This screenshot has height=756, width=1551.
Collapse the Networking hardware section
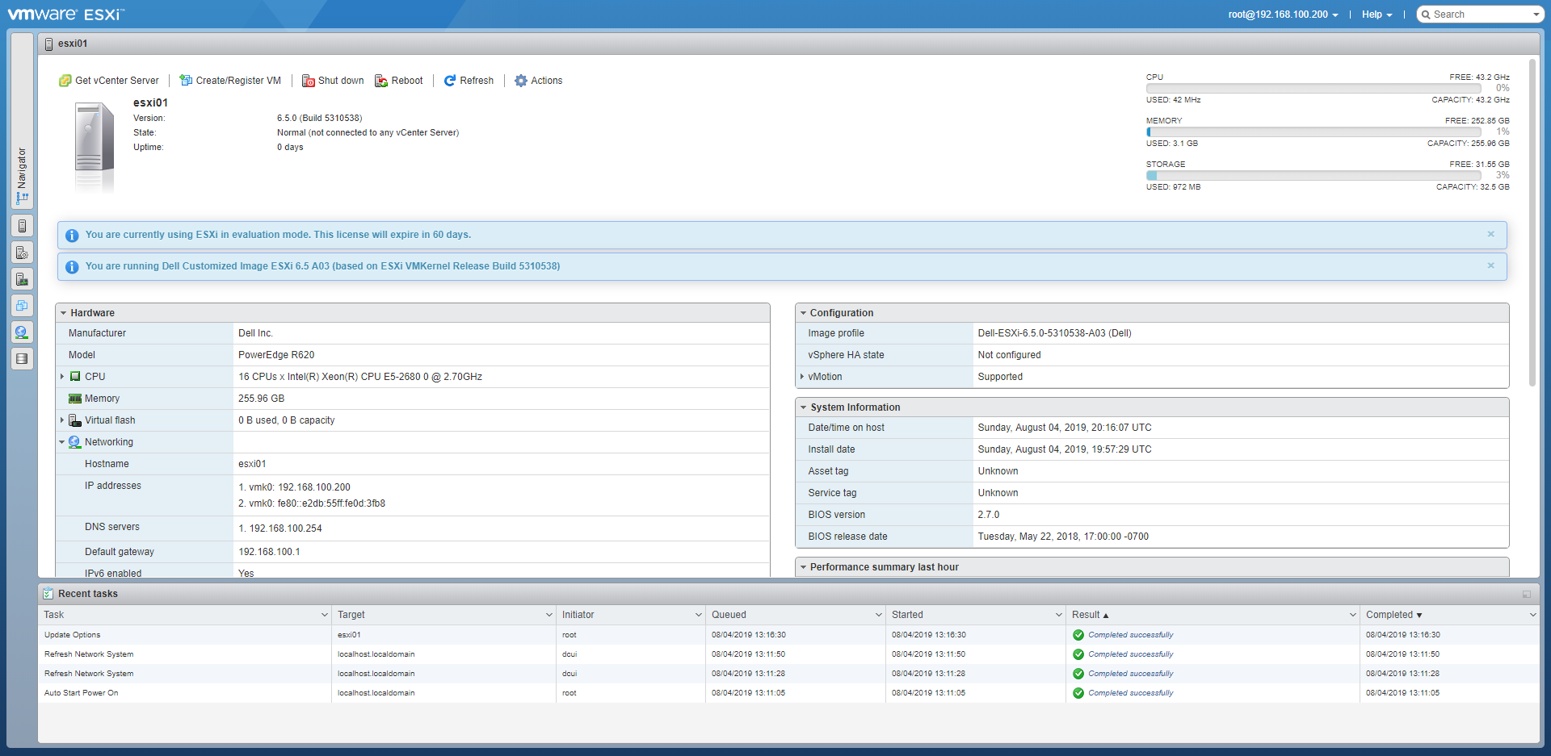click(62, 442)
